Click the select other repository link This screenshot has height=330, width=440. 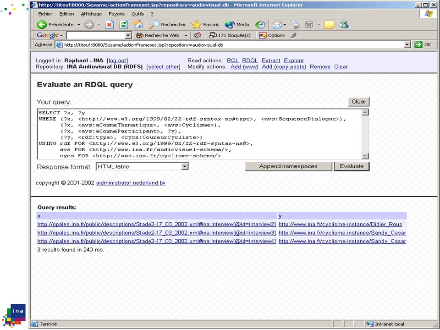tap(163, 67)
